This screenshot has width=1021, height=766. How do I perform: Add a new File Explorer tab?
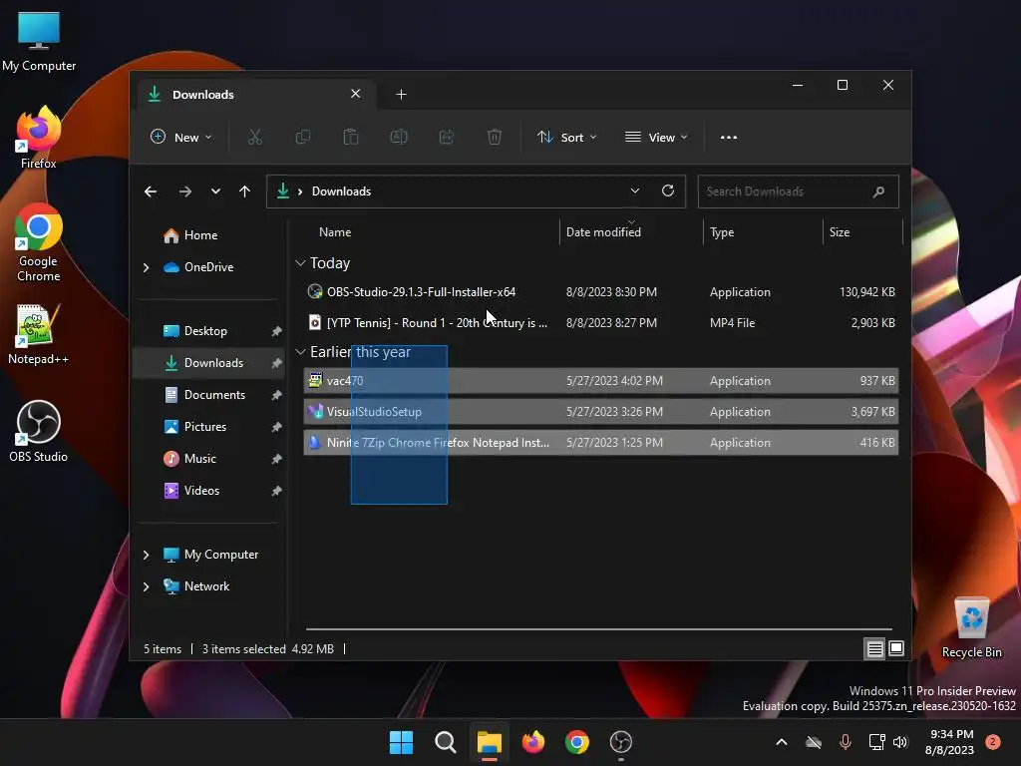401,95
